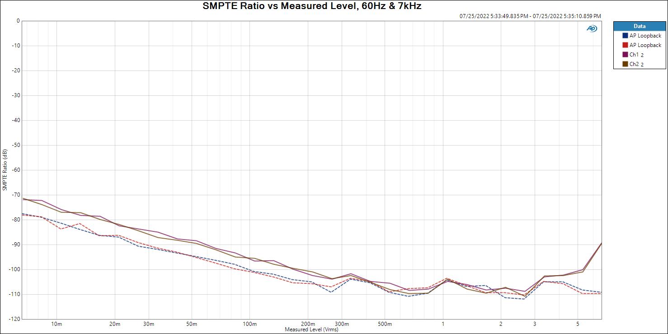
Task: Click the 1 X-axis tick label
Action: [x=443, y=324]
